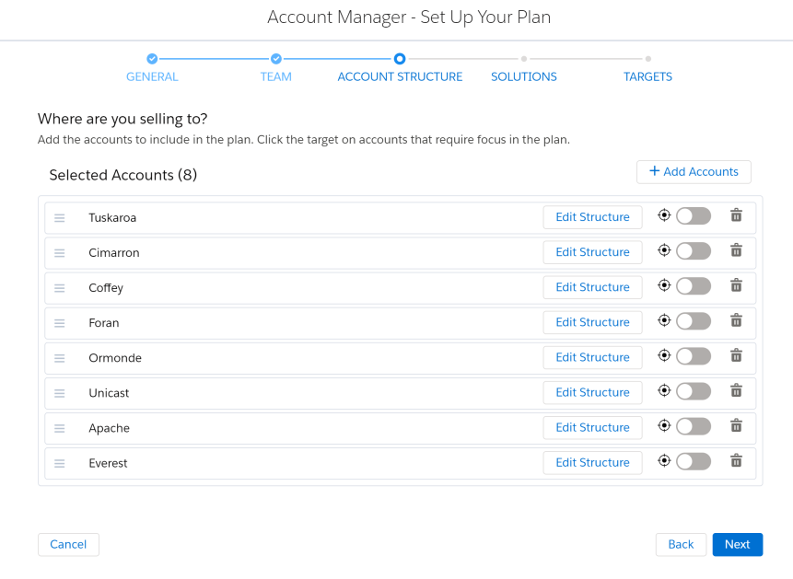Click the plus icon in Add Accounts
Image resolution: width=793 pixels, height=579 pixels.
click(x=655, y=171)
